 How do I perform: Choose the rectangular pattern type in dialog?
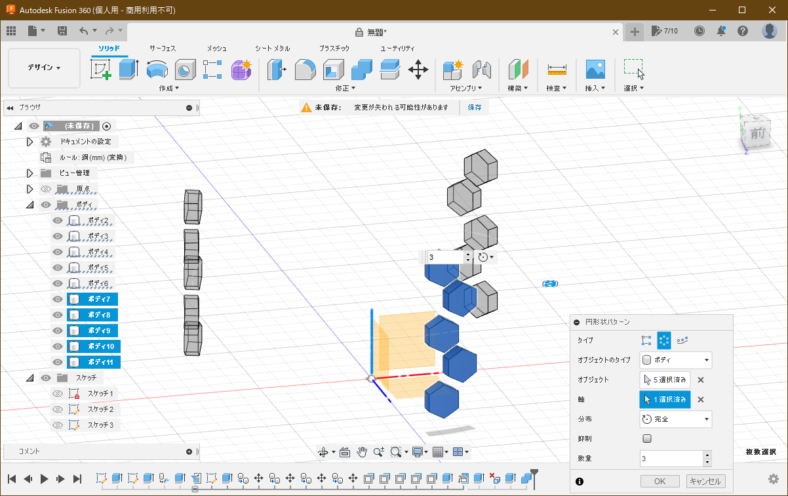646,341
